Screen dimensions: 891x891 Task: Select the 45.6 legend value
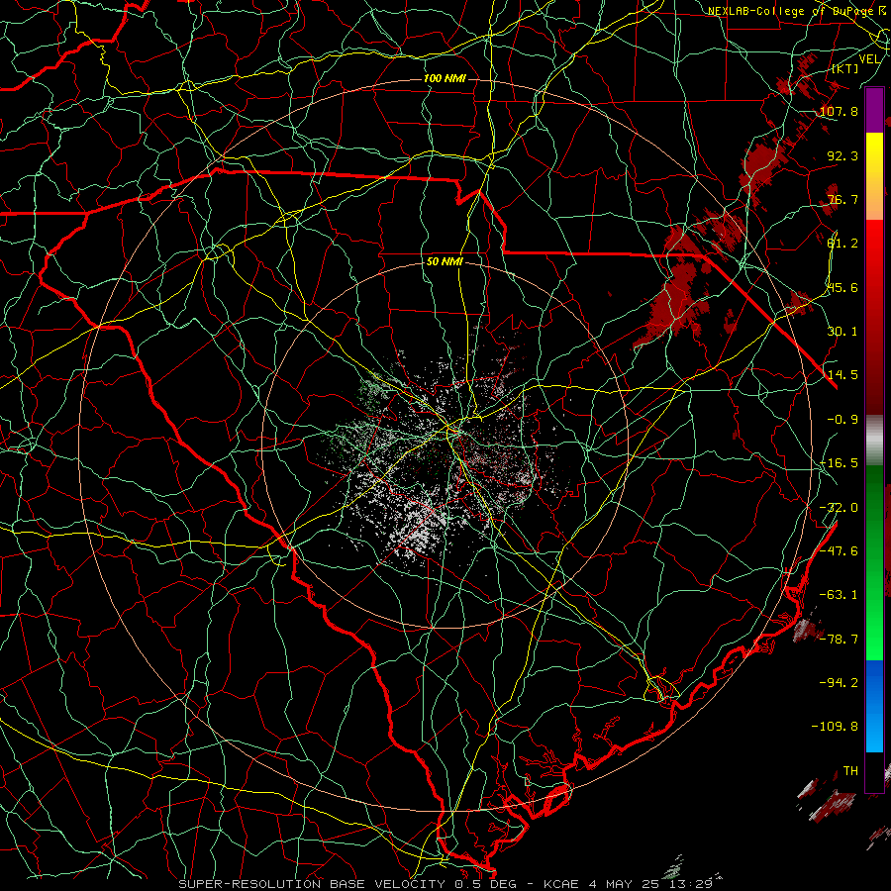point(842,287)
